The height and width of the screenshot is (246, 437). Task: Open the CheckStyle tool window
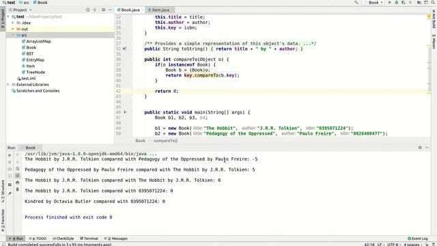point(63,238)
